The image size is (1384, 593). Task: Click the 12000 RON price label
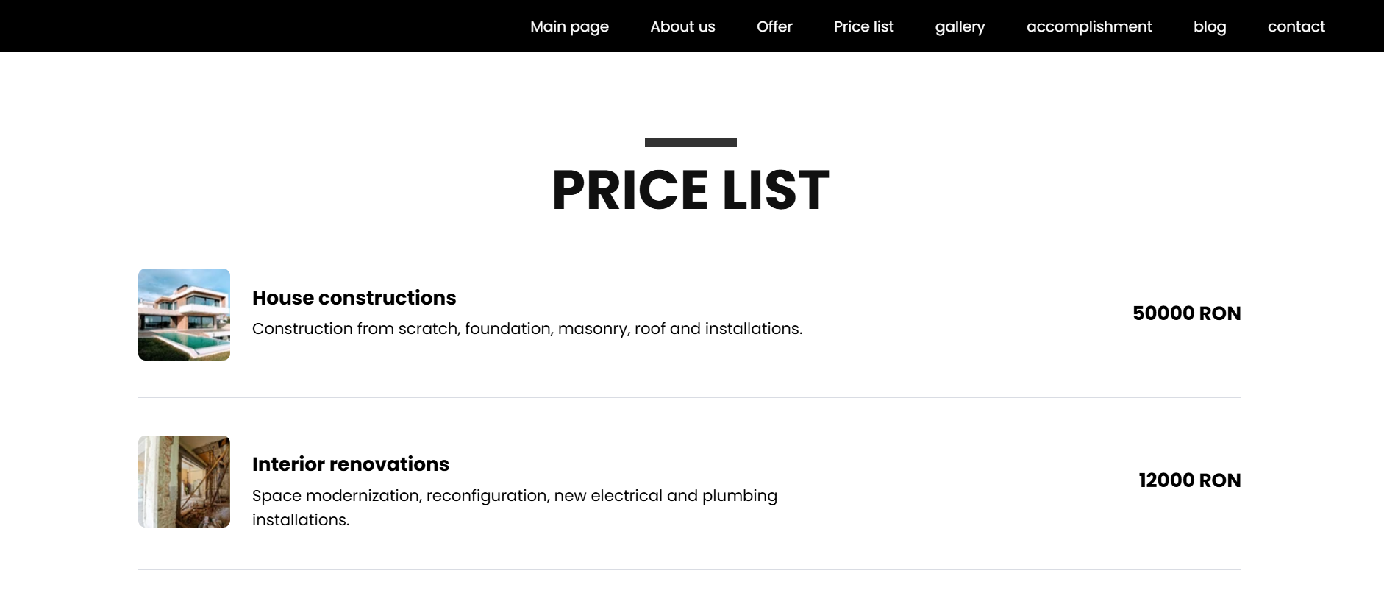point(1189,480)
